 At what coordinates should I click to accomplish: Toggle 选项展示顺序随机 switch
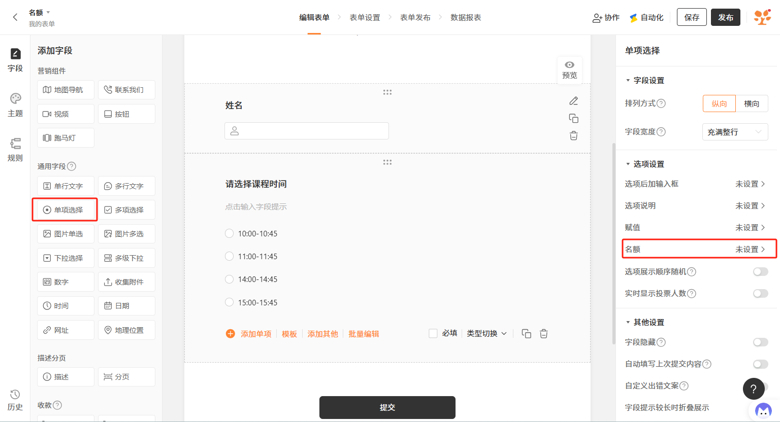(x=760, y=272)
